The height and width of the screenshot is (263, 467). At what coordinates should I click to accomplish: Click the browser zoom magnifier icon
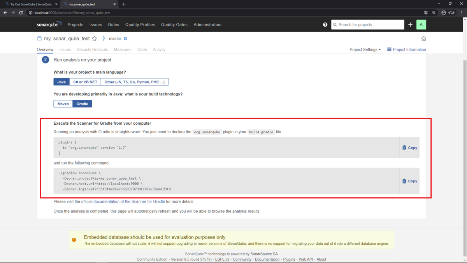434,13
